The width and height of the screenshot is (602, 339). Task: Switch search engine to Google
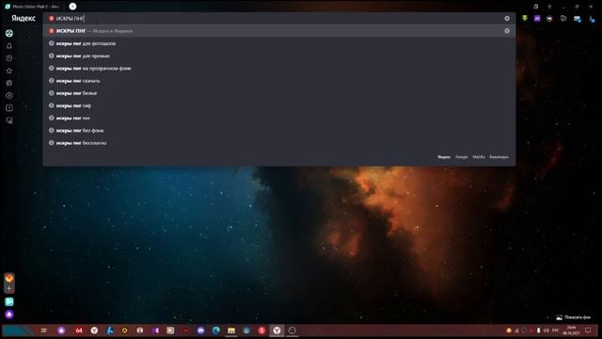click(x=462, y=157)
